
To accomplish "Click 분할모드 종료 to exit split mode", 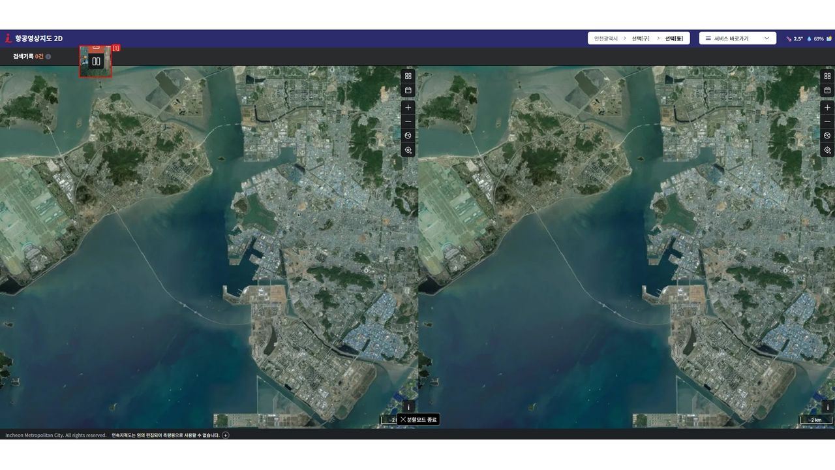I will coord(418,419).
